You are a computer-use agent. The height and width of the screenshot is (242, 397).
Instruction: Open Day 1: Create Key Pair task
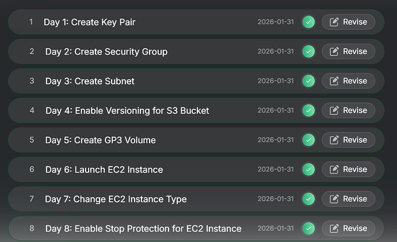[x=90, y=22]
